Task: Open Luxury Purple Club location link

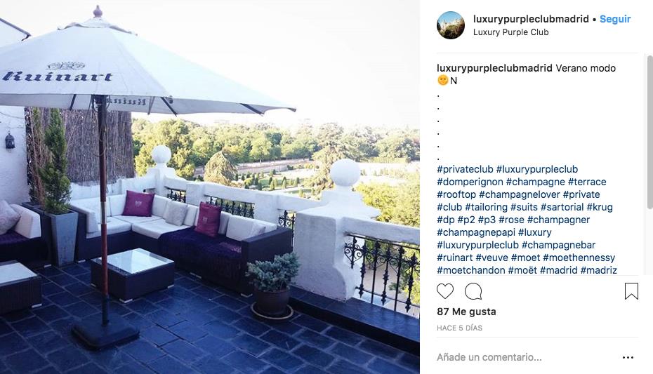Action: [x=511, y=32]
